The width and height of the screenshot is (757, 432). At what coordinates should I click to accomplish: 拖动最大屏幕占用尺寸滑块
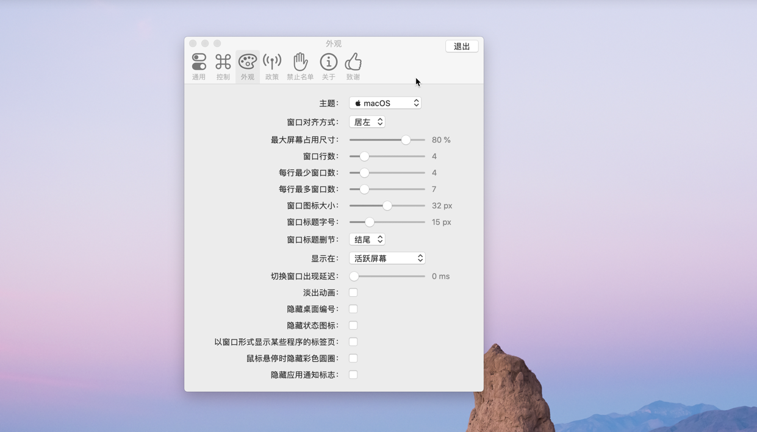click(x=406, y=140)
